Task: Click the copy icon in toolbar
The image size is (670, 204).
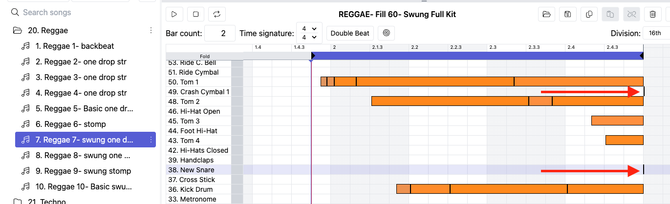Action: coord(589,14)
